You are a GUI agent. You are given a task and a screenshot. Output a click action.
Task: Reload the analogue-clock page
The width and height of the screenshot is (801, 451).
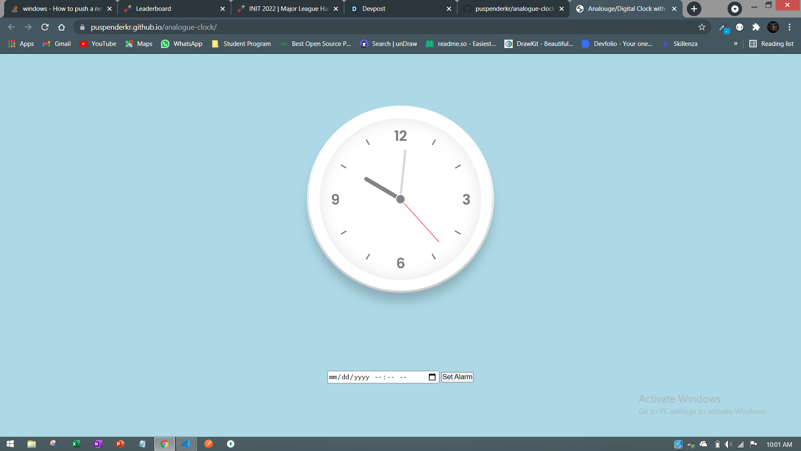pyautogui.click(x=45, y=27)
